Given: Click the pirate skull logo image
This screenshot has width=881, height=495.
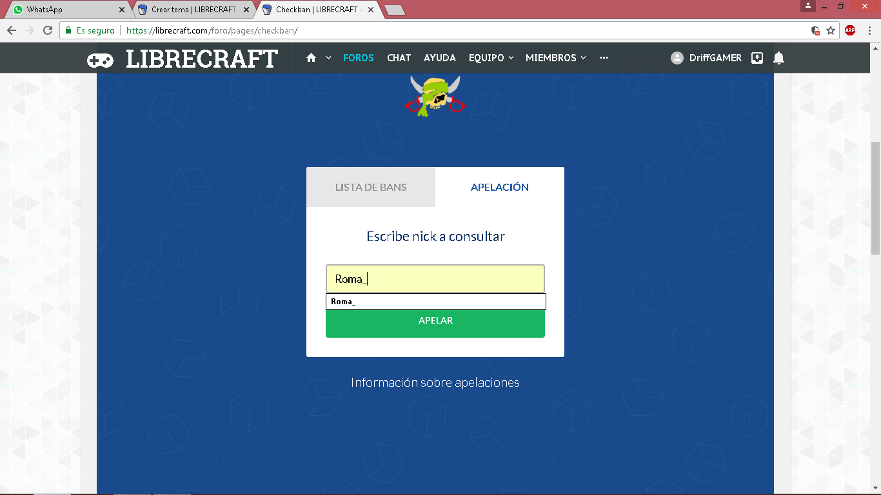Looking at the screenshot, I should coord(435,95).
